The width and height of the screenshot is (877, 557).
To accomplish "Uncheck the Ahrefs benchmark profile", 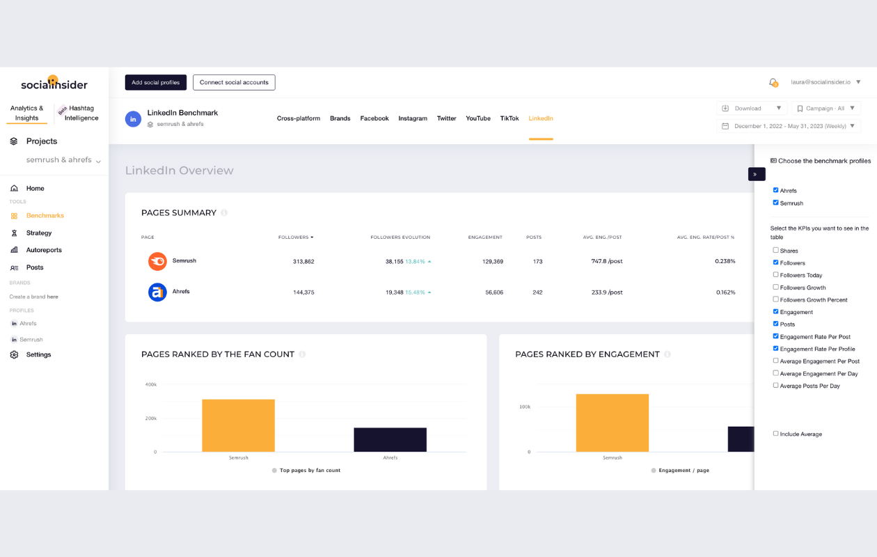I will pos(775,190).
